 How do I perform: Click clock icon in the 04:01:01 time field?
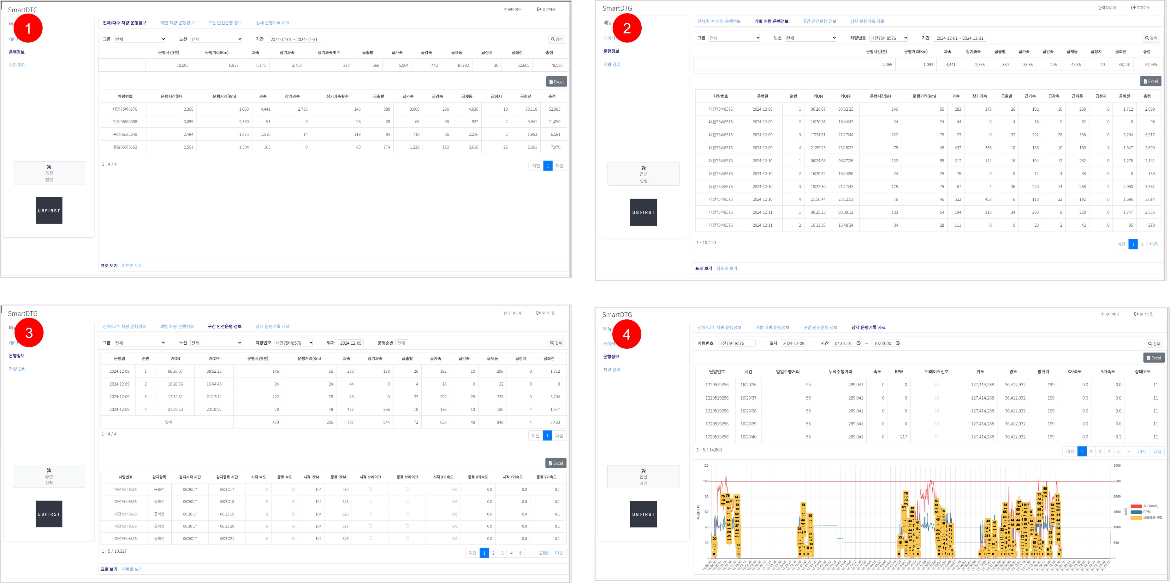(858, 343)
